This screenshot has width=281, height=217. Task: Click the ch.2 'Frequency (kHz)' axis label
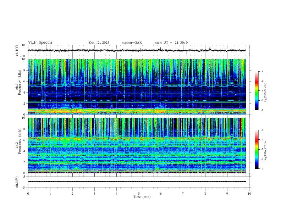tap(20, 141)
